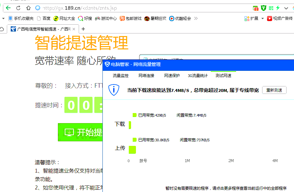Click the blue info shield icon
Image resolution: width=294 pixels, height=192 pixels.
pyautogui.click(x=114, y=90)
